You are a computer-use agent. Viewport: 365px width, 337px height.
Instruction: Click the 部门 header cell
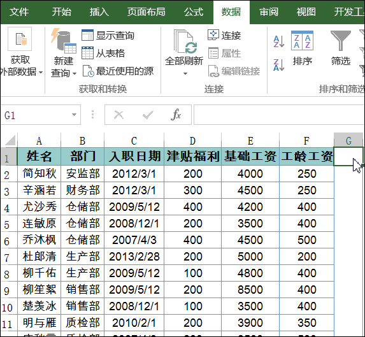[x=82, y=156]
